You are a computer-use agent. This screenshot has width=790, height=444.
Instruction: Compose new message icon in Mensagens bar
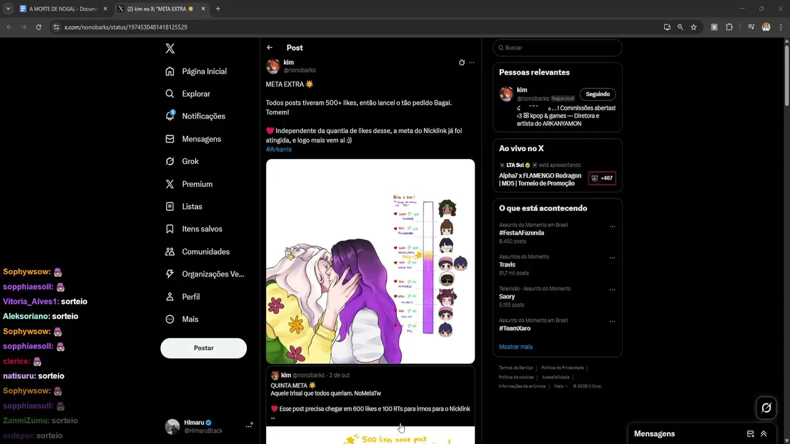point(750,434)
